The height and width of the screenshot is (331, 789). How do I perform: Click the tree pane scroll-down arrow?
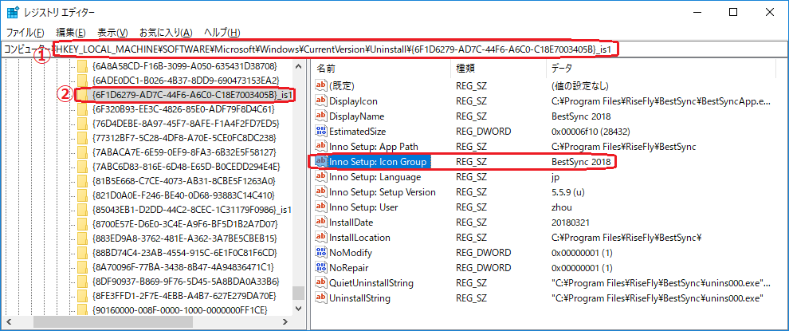[300, 308]
